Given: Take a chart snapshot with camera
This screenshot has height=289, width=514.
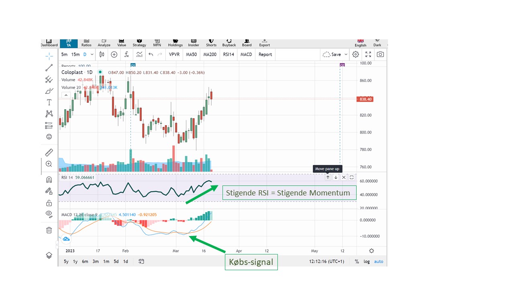Looking at the screenshot, I should (x=380, y=55).
